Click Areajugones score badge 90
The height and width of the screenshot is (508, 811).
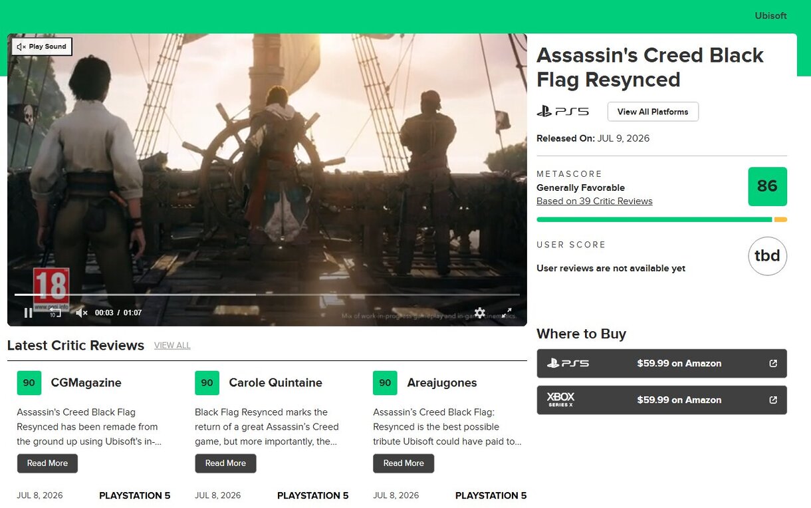pos(385,383)
